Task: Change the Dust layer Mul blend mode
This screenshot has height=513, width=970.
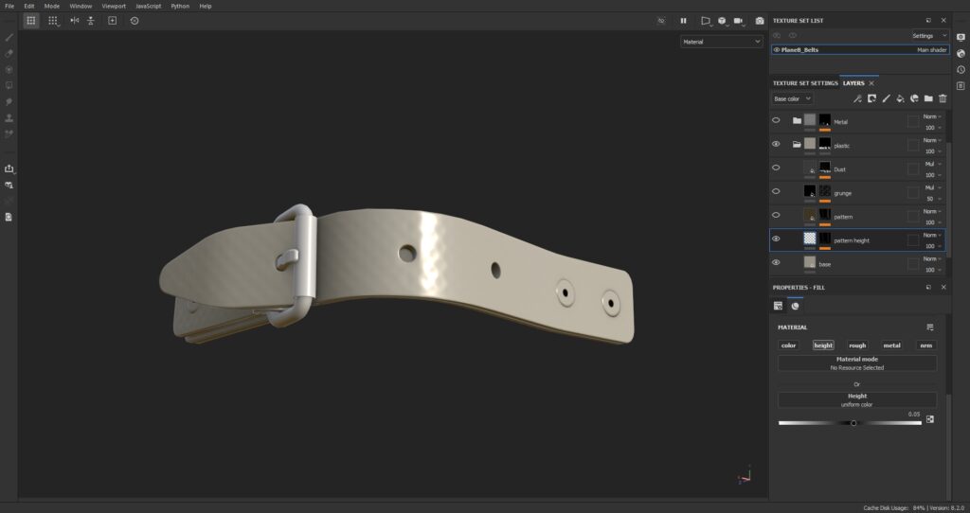Action: coord(932,164)
